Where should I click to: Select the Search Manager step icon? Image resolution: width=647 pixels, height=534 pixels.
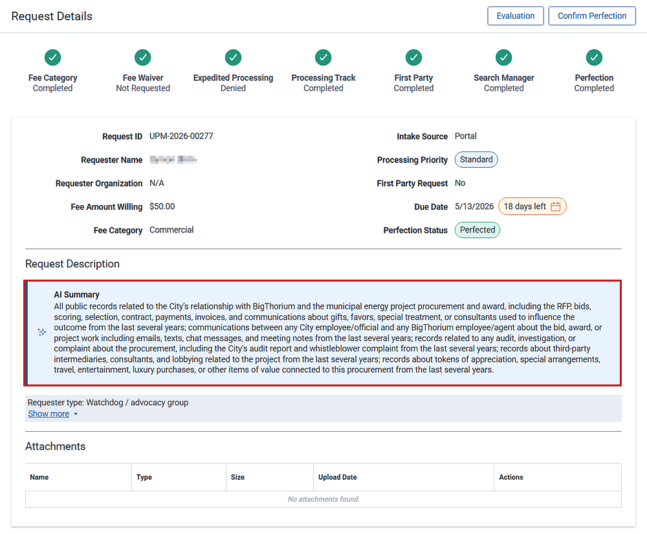click(503, 58)
